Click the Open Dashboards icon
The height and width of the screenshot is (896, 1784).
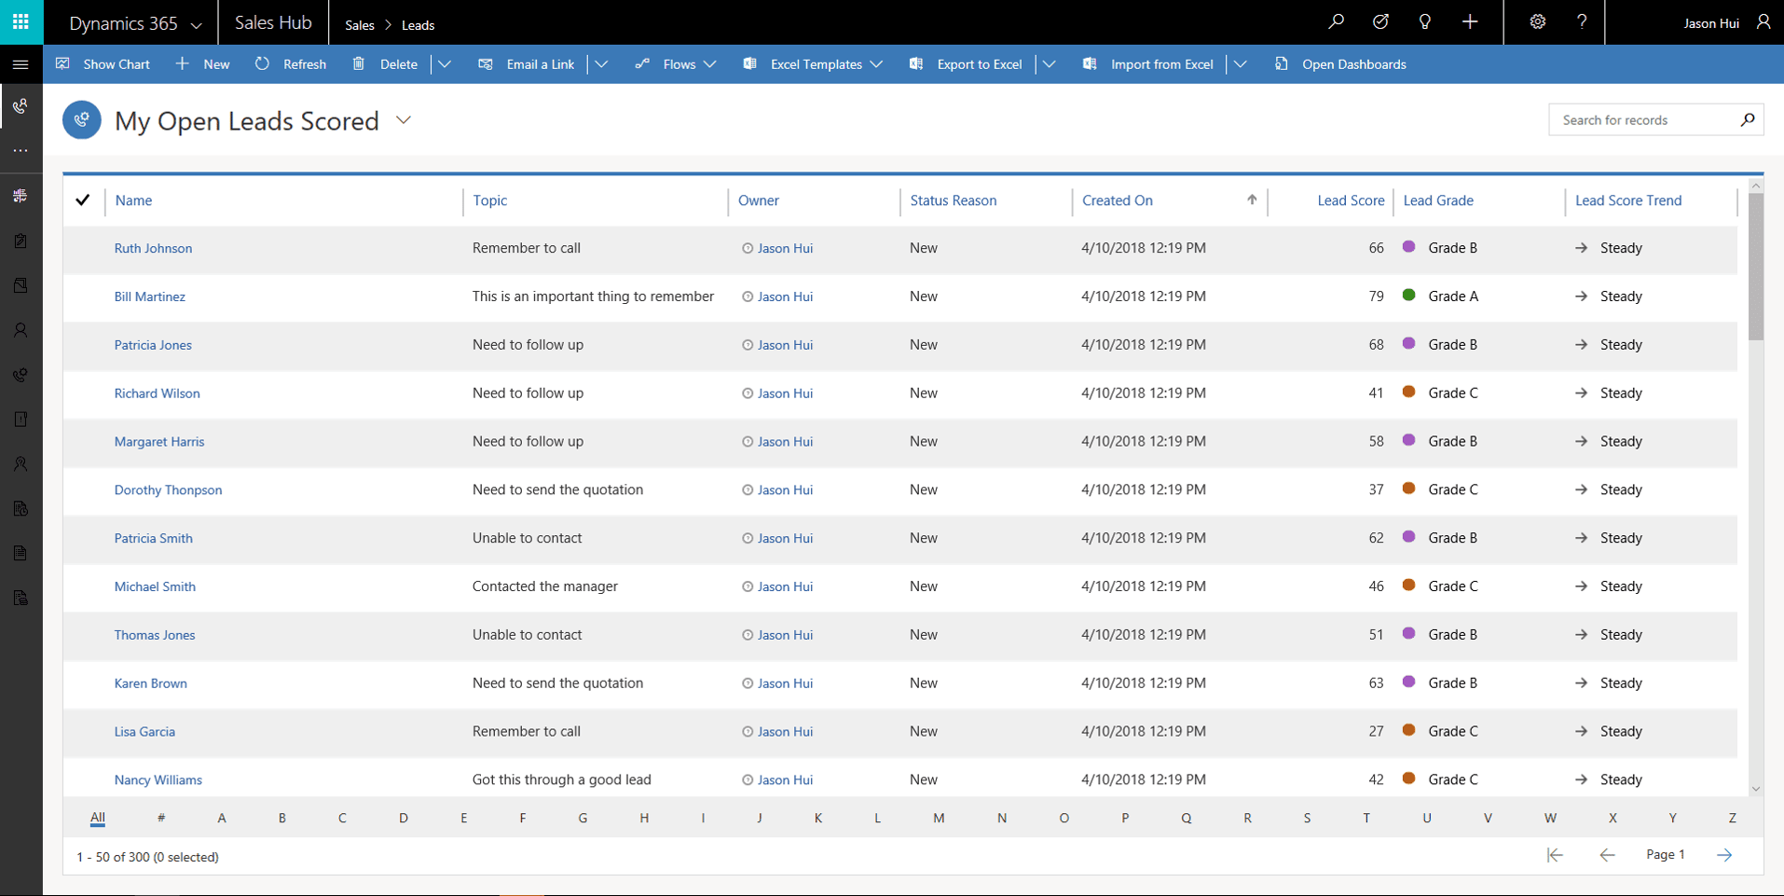tap(1282, 63)
